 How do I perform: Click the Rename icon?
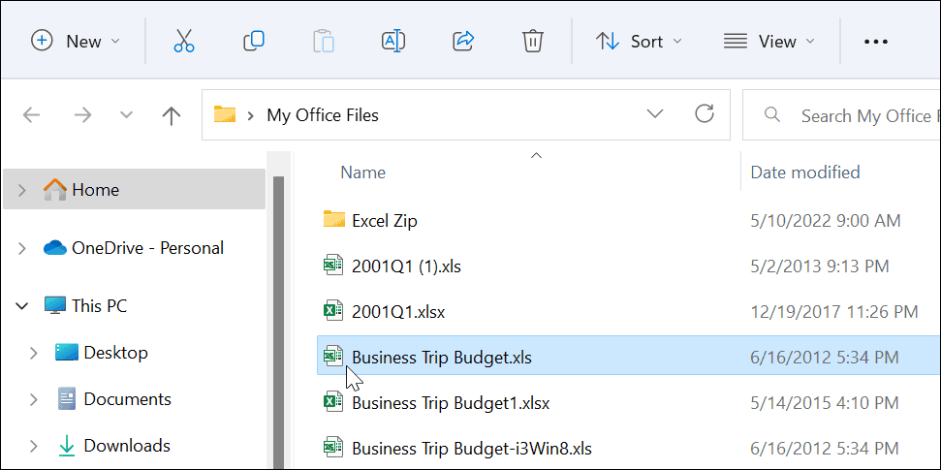pyautogui.click(x=393, y=42)
